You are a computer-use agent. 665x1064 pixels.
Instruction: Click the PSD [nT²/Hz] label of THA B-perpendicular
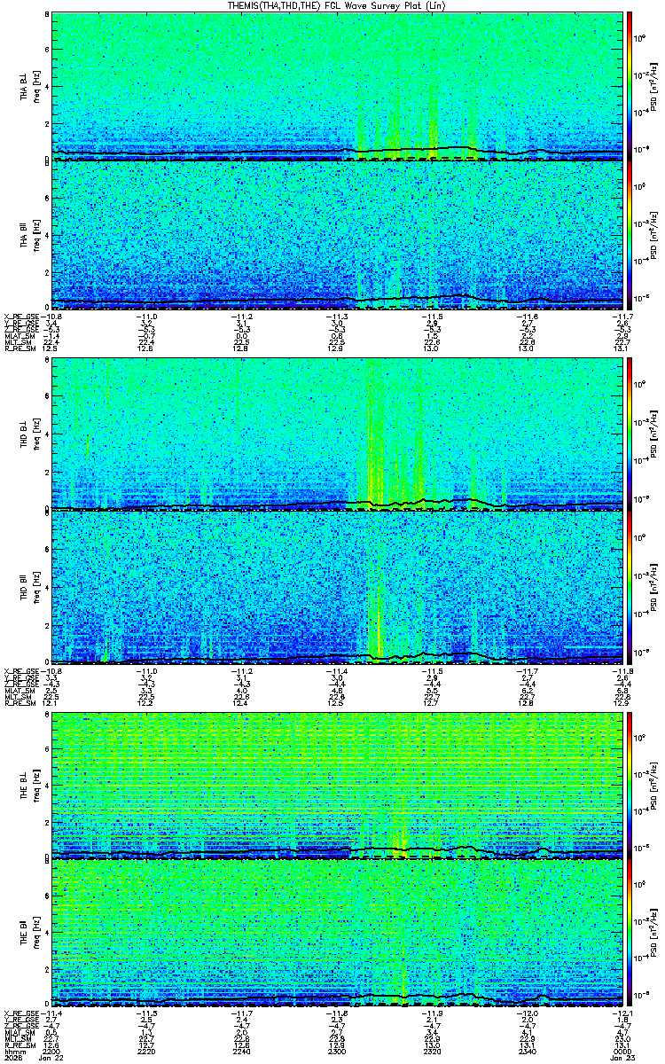pos(653,86)
